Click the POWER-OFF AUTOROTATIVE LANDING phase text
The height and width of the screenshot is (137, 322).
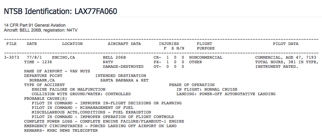(237, 94)
